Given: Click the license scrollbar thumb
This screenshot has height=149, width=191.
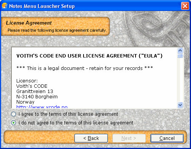Looking at the screenshot, I should (180, 56).
